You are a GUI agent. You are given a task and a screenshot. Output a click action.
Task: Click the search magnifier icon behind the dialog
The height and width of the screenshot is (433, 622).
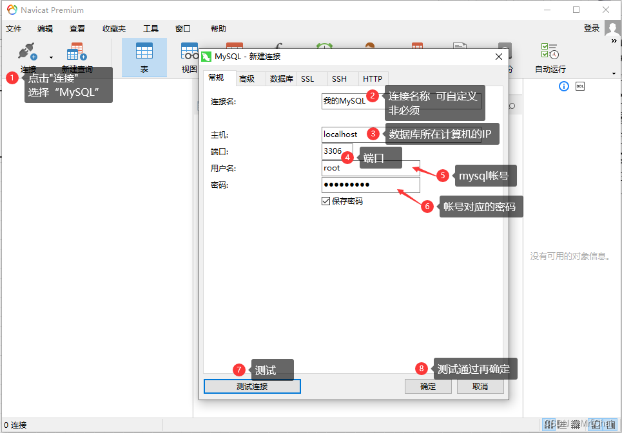click(x=512, y=106)
